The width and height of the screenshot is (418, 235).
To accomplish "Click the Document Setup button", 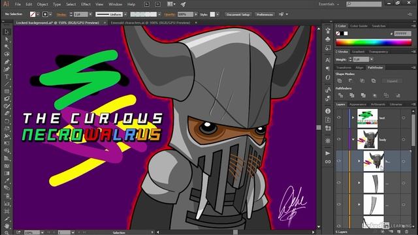I will click(x=238, y=14).
